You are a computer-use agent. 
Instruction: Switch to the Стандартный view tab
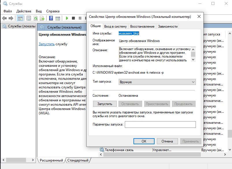click(x=78, y=160)
